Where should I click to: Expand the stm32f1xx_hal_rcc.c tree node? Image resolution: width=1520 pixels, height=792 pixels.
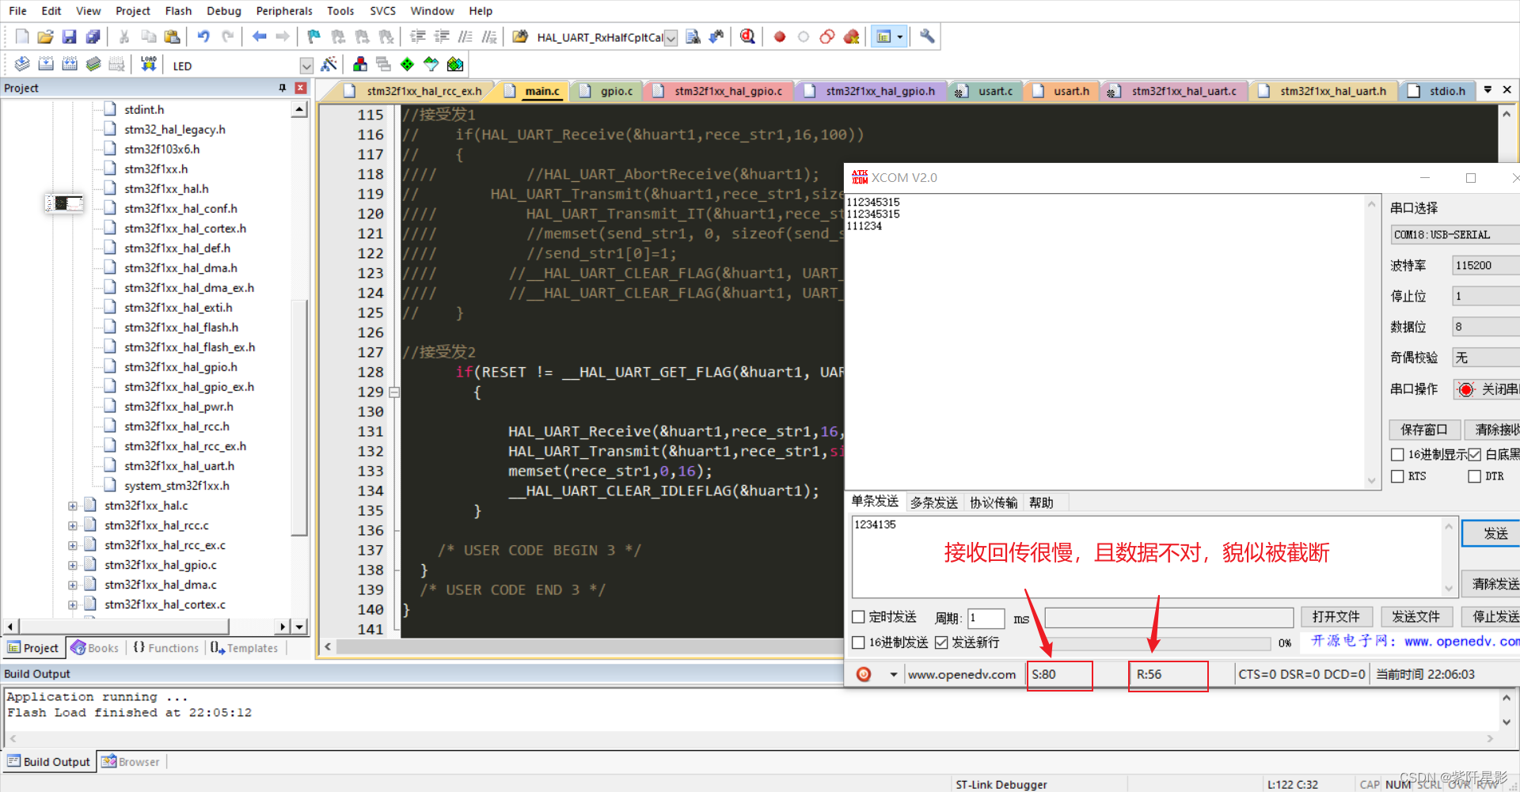point(72,525)
